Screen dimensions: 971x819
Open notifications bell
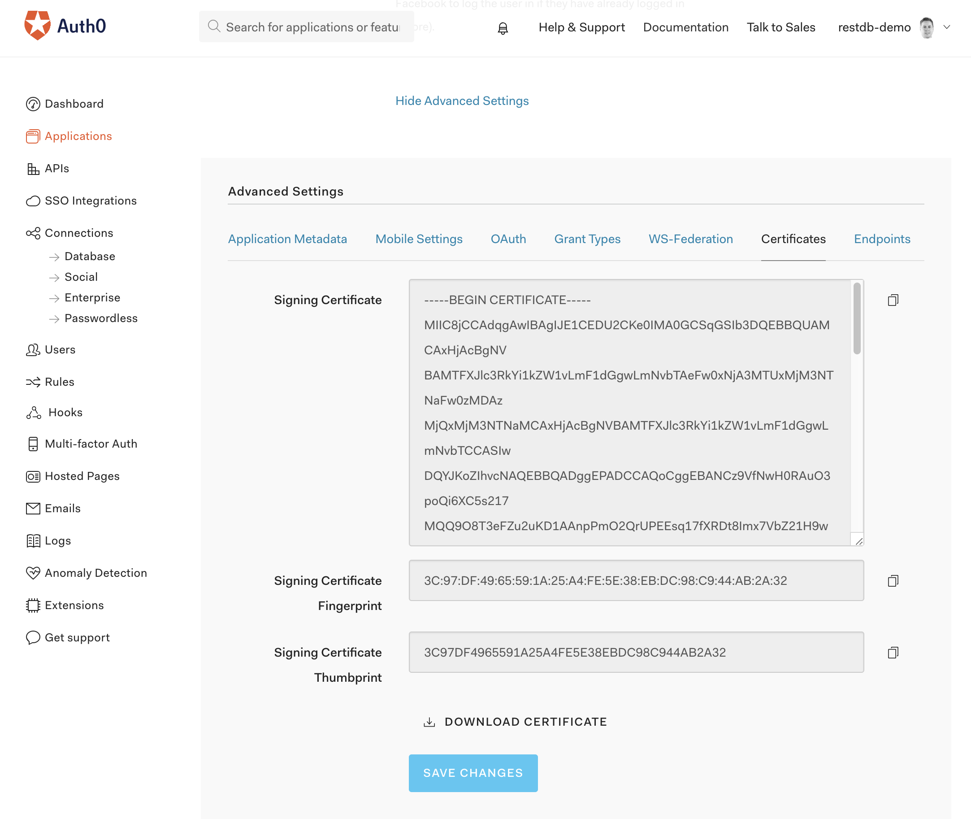tap(503, 28)
